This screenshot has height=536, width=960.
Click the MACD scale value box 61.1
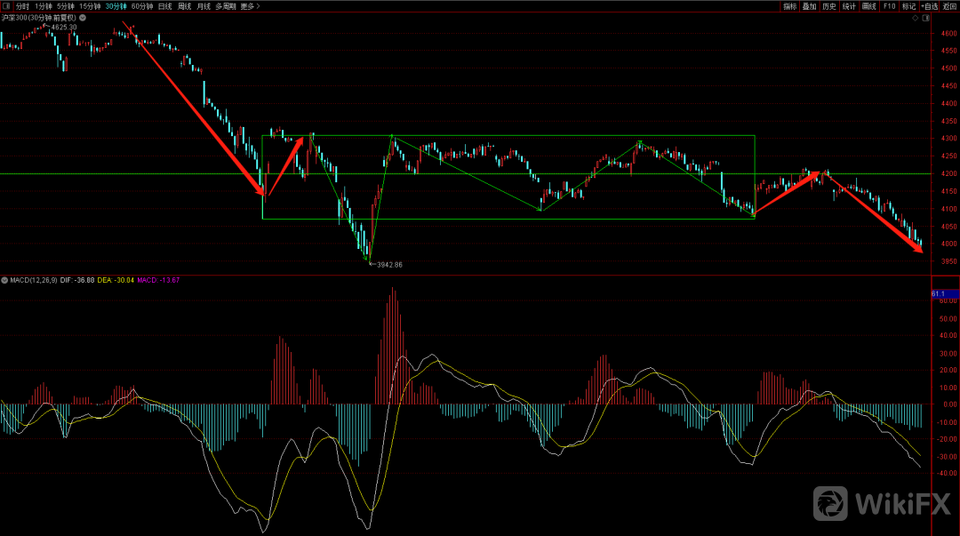(939, 293)
